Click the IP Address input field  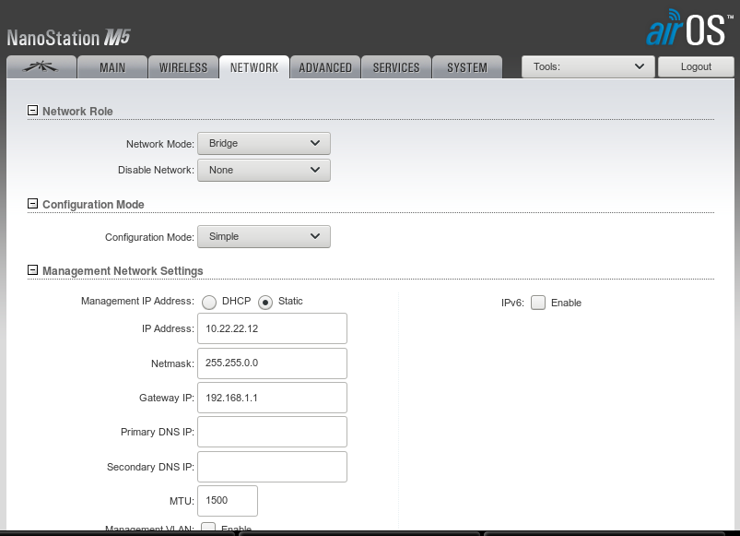[272, 328]
